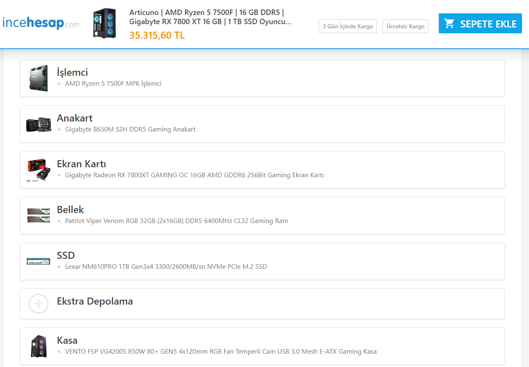Click the shopping cart icon
The width and height of the screenshot is (529, 367).
[x=449, y=23]
